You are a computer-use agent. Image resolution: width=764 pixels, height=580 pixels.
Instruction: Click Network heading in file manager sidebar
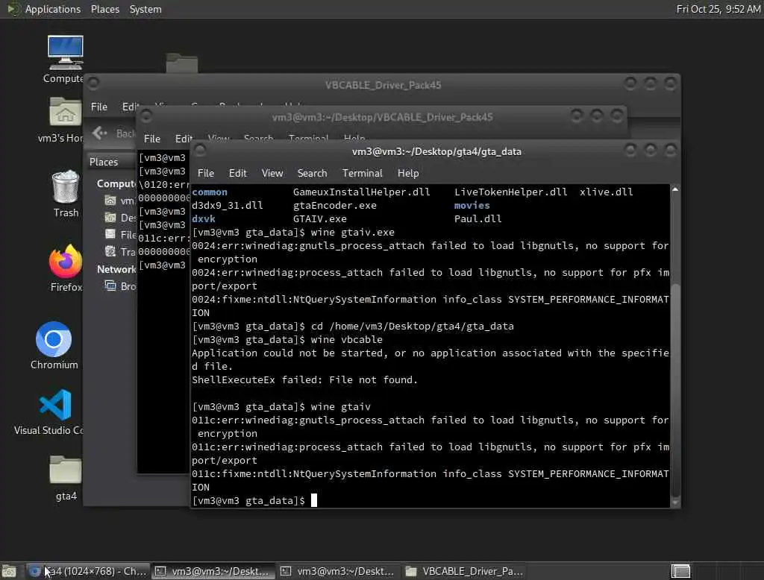[x=116, y=269]
